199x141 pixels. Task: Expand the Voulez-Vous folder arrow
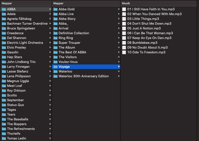coord(119,62)
